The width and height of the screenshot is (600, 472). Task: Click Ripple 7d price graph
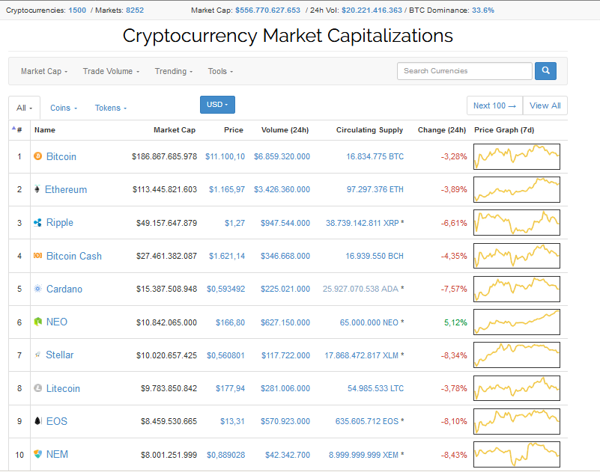(517, 222)
